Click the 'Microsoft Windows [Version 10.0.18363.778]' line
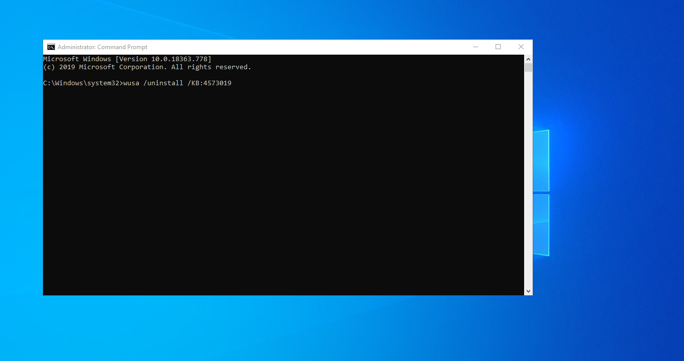This screenshot has width=684, height=361. coord(127,59)
